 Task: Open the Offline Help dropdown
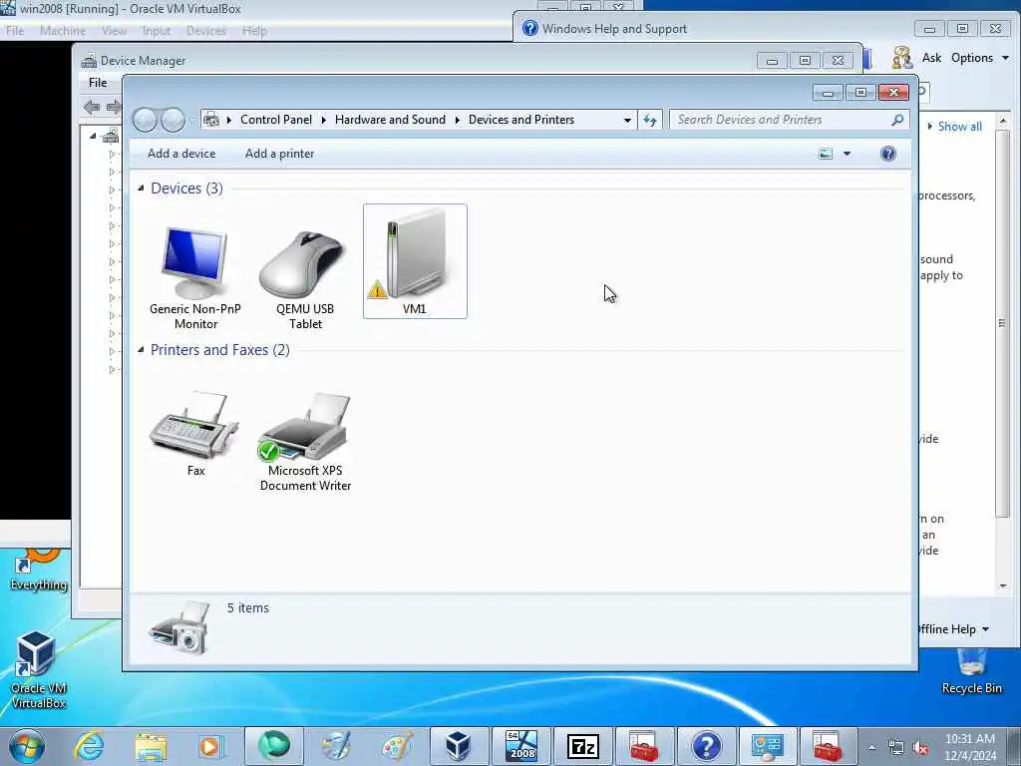[x=953, y=629]
